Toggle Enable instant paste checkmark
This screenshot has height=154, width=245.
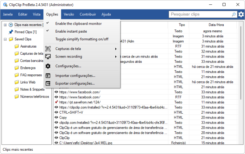click(x=47, y=31)
